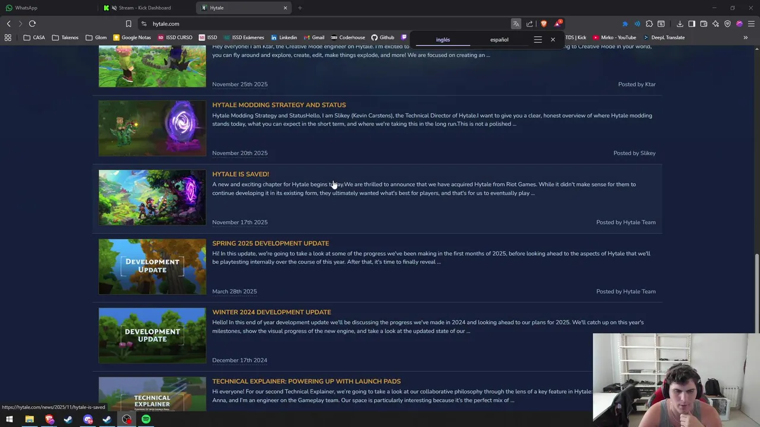760x427 pixels.
Task: Open translate popup options menu icon
Action: pyautogui.click(x=538, y=40)
